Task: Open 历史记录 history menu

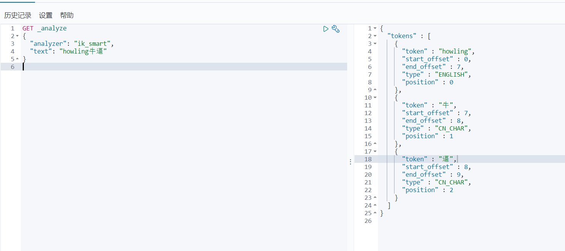Action: (x=18, y=15)
